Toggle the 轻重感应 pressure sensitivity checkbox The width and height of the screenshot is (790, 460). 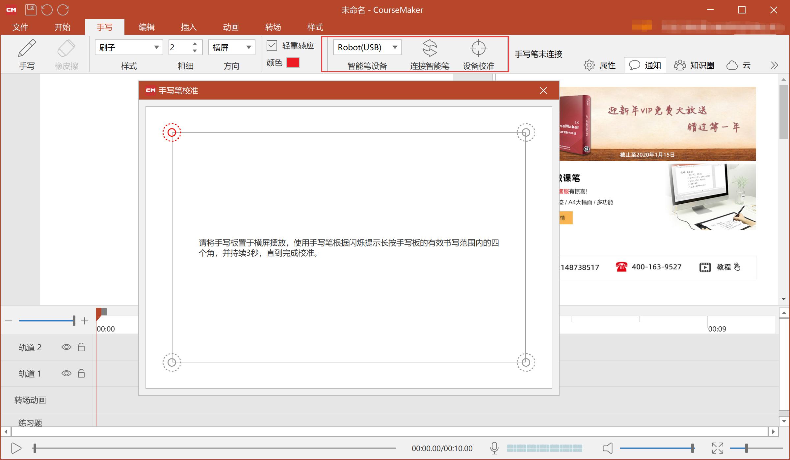tap(272, 45)
